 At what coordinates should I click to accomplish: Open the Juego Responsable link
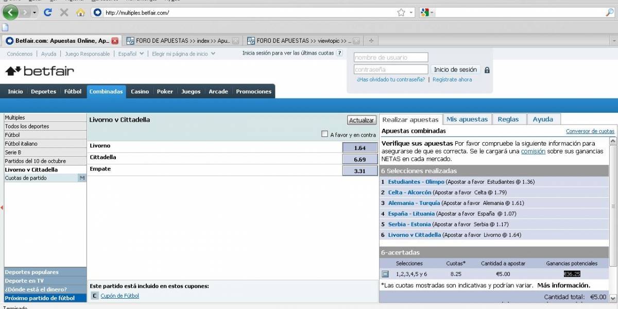[x=87, y=54]
